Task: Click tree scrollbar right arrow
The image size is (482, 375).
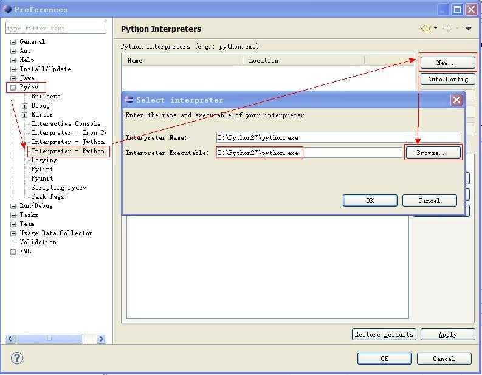Action: pos(101,339)
